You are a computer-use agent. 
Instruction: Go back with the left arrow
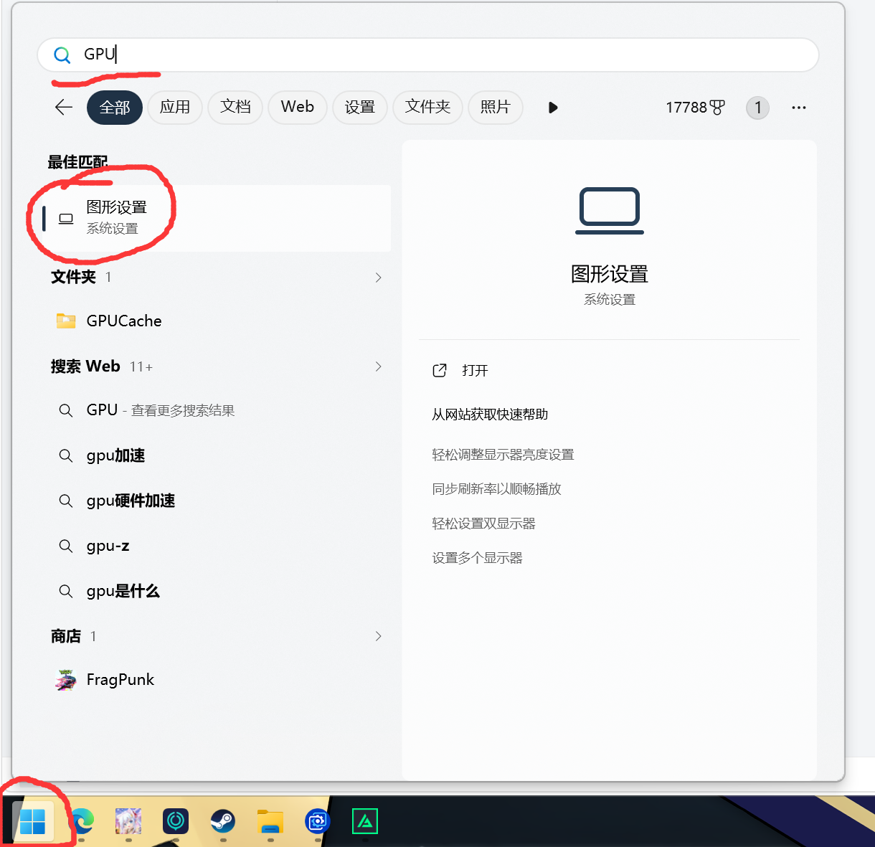64,108
